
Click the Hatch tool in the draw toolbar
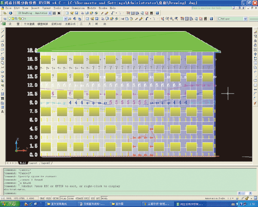pyautogui.click(x=2, y=94)
